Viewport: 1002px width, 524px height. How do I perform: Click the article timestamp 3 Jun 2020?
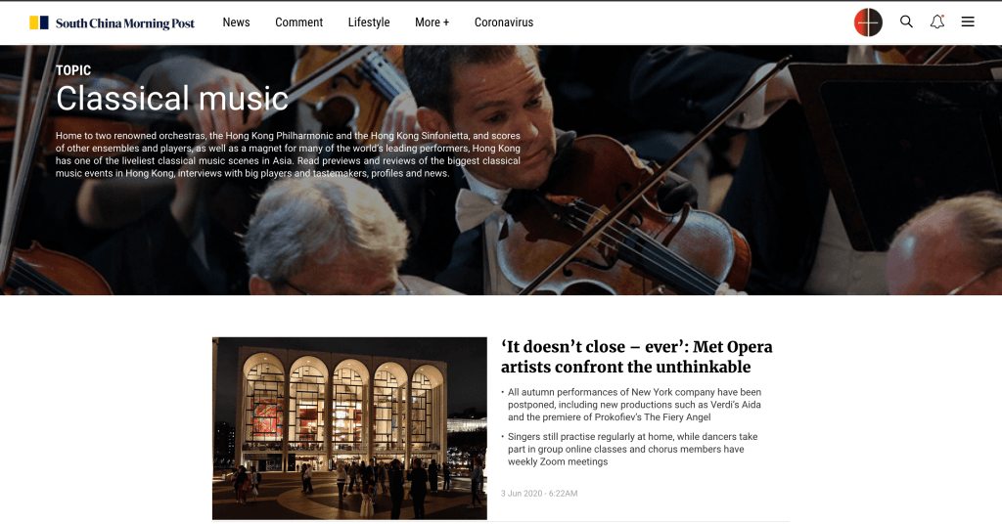pyautogui.click(x=539, y=494)
